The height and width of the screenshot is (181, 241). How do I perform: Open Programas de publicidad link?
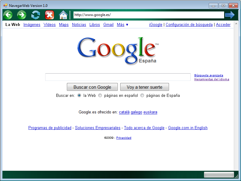coord(50,128)
